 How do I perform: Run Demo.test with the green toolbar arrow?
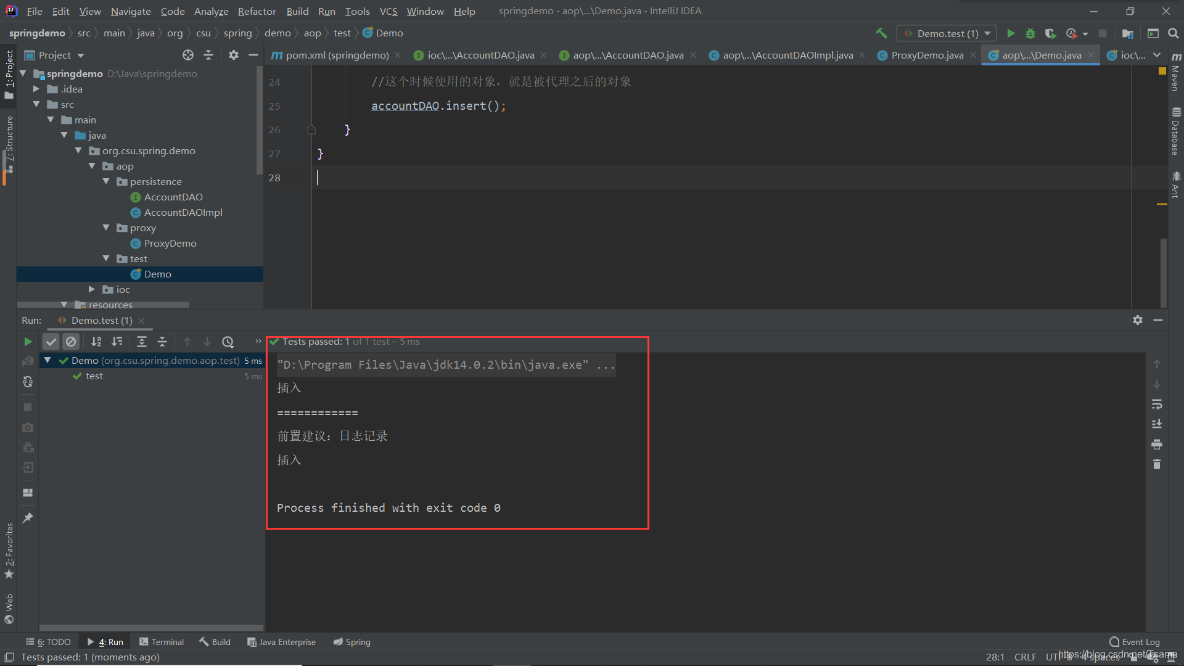pos(1011,33)
